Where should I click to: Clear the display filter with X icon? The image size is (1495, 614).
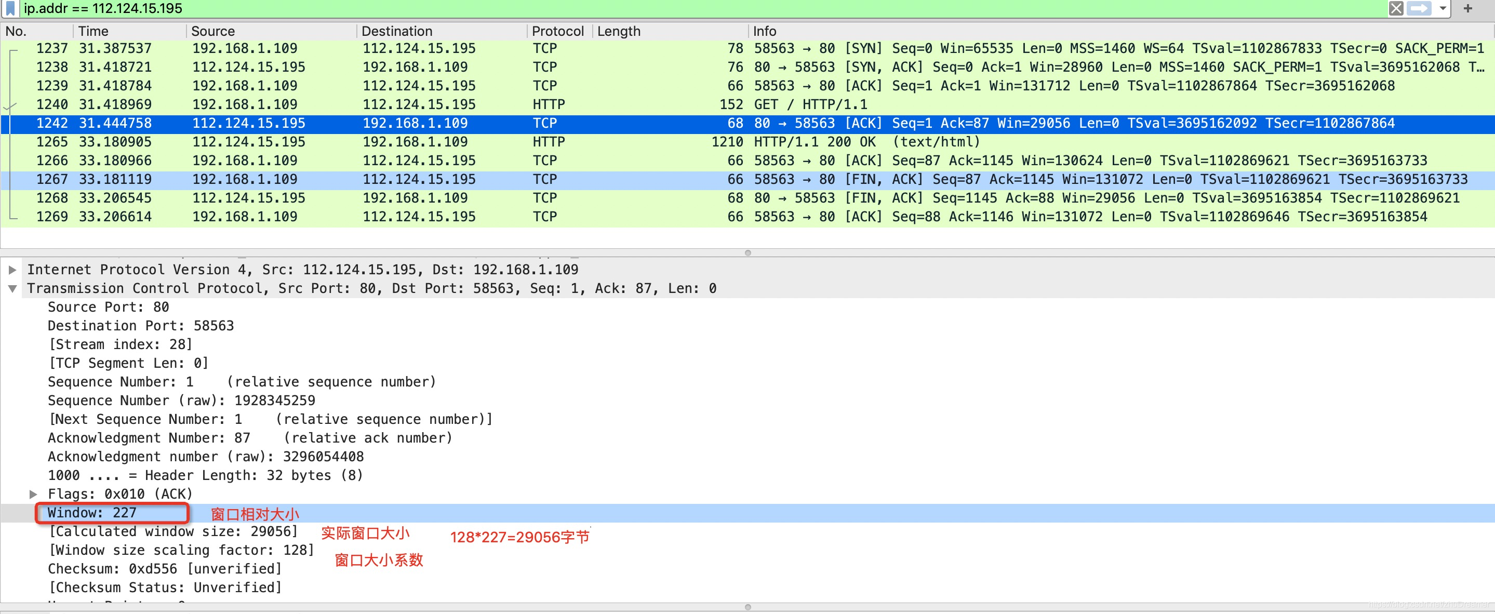coord(1396,8)
